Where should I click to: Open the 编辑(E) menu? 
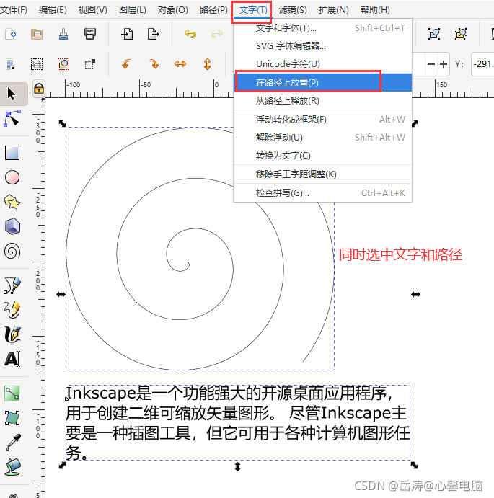(53, 10)
